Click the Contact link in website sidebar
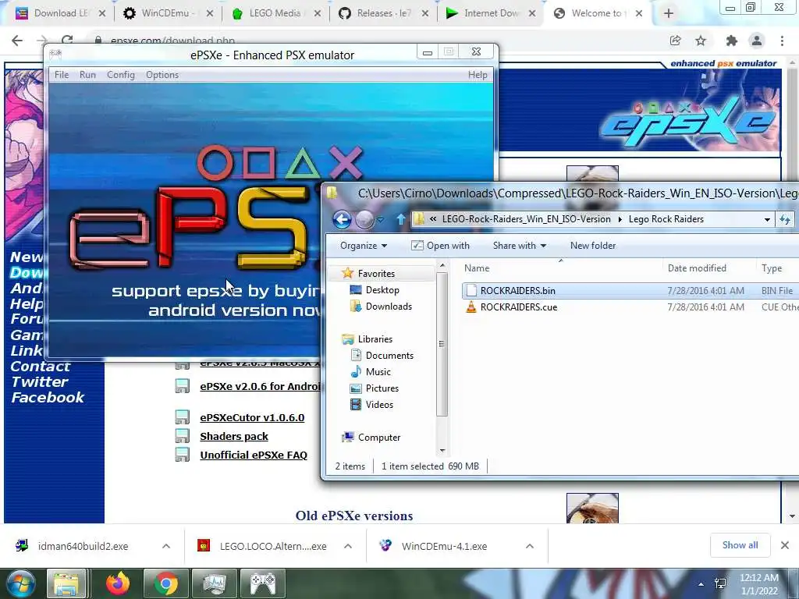799x599 pixels. 41,367
